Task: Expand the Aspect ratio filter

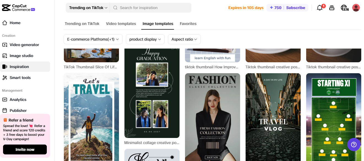Action: pyautogui.click(x=184, y=39)
